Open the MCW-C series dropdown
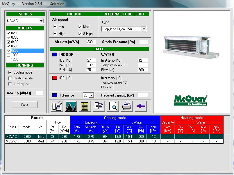This screenshot has width=234, height=175. pyautogui.click(x=41, y=21)
